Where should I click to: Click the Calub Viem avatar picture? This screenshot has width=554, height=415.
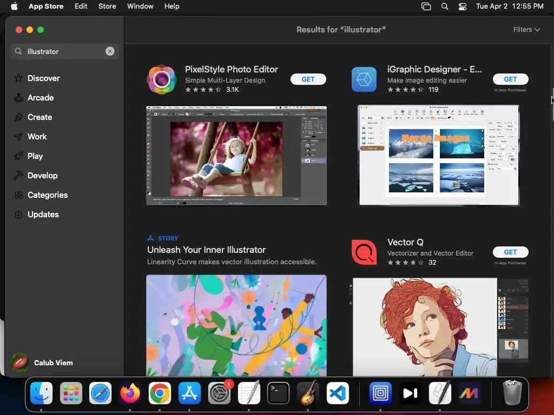(x=20, y=363)
